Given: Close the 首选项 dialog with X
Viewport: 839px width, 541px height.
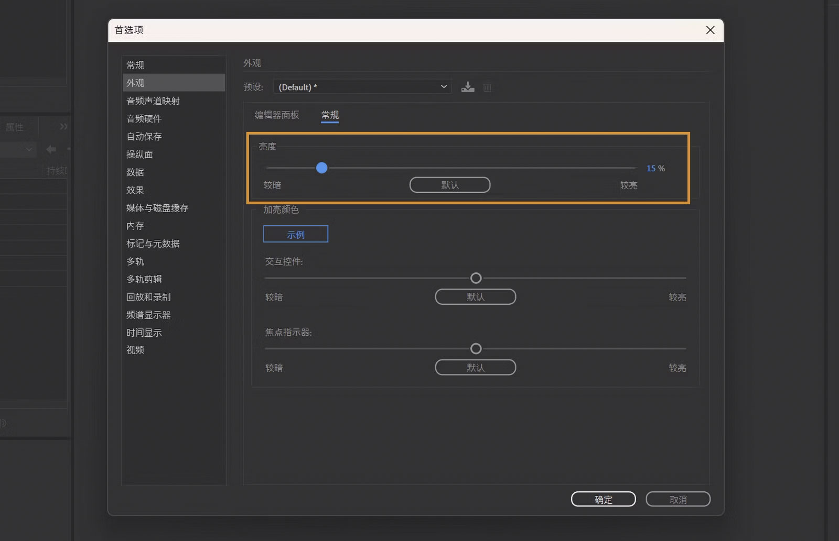Looking at the screenshot, I should pyautogui.click(x=710, y=30).
